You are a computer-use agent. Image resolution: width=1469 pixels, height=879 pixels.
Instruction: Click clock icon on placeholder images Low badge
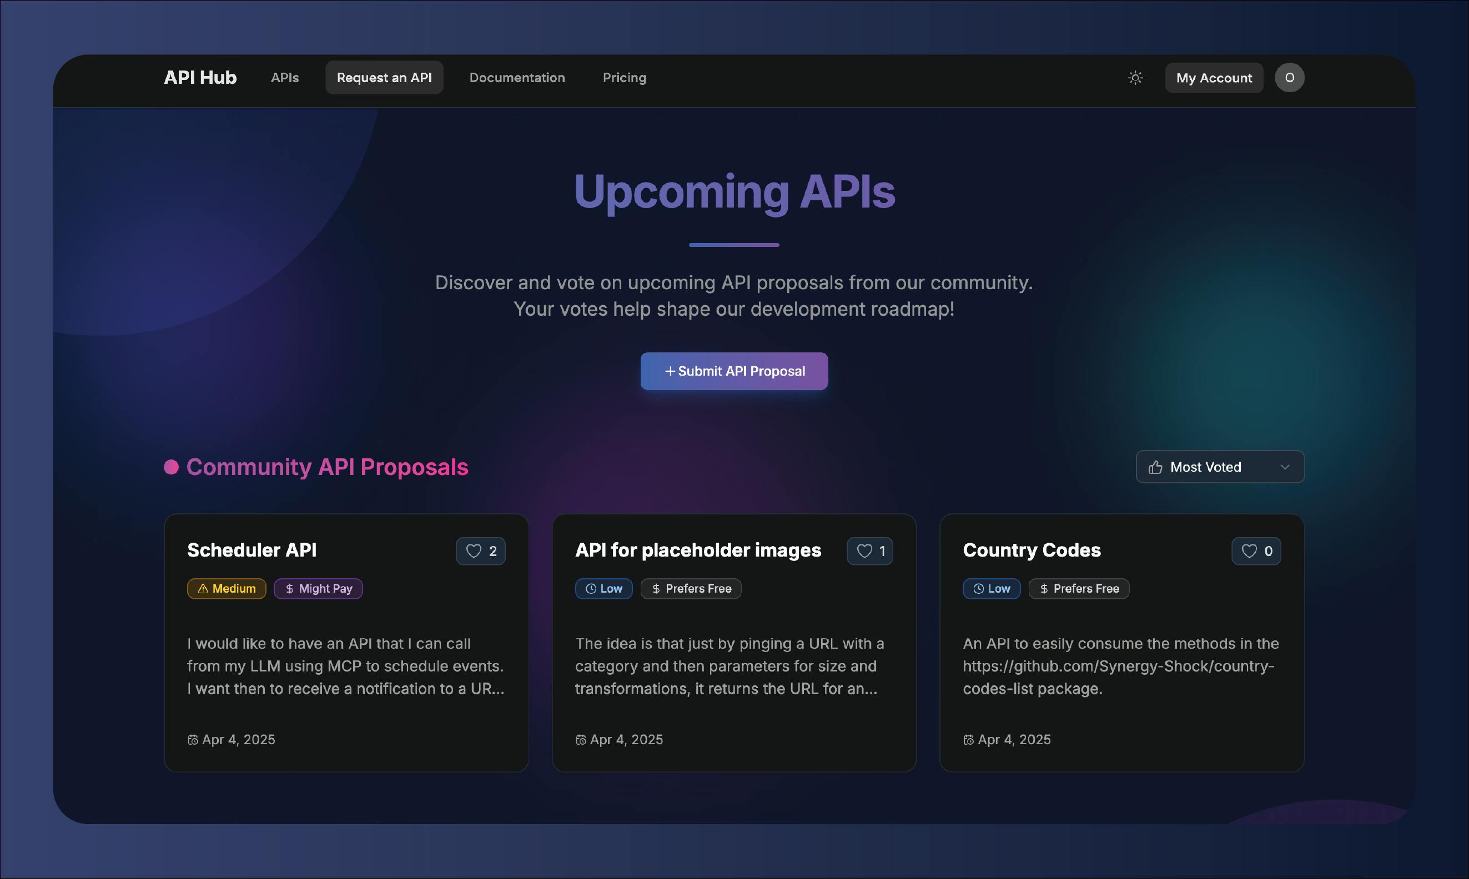coord(591,589)
